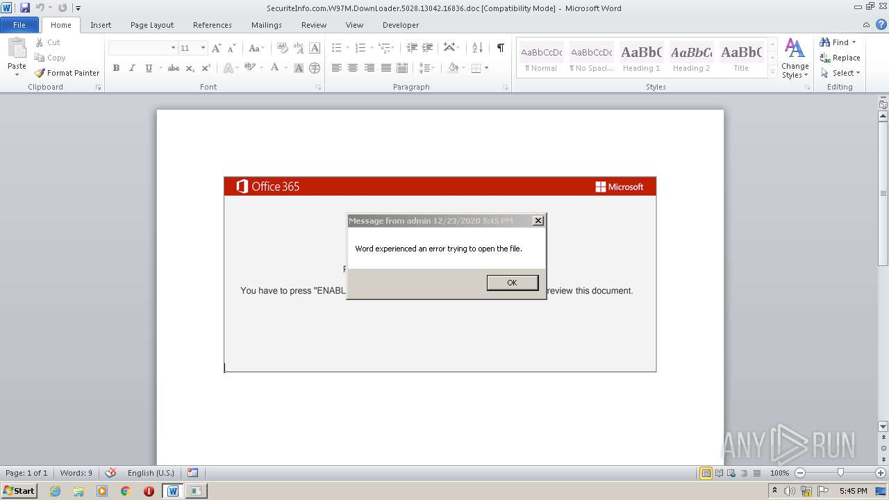Switch to Full Screen Reading view
889x500 pixels.
click(718, 473)
